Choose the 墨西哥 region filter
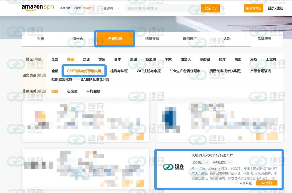The width and height of the screenshot is (292, 193). pos(205,59)
